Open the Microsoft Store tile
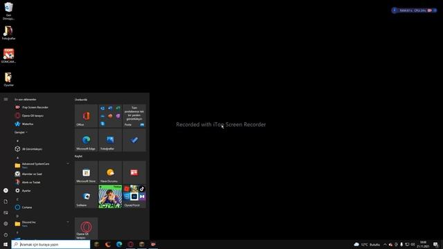Image resolution: width=443 pixels, height=249 pixels. (86, 172)
